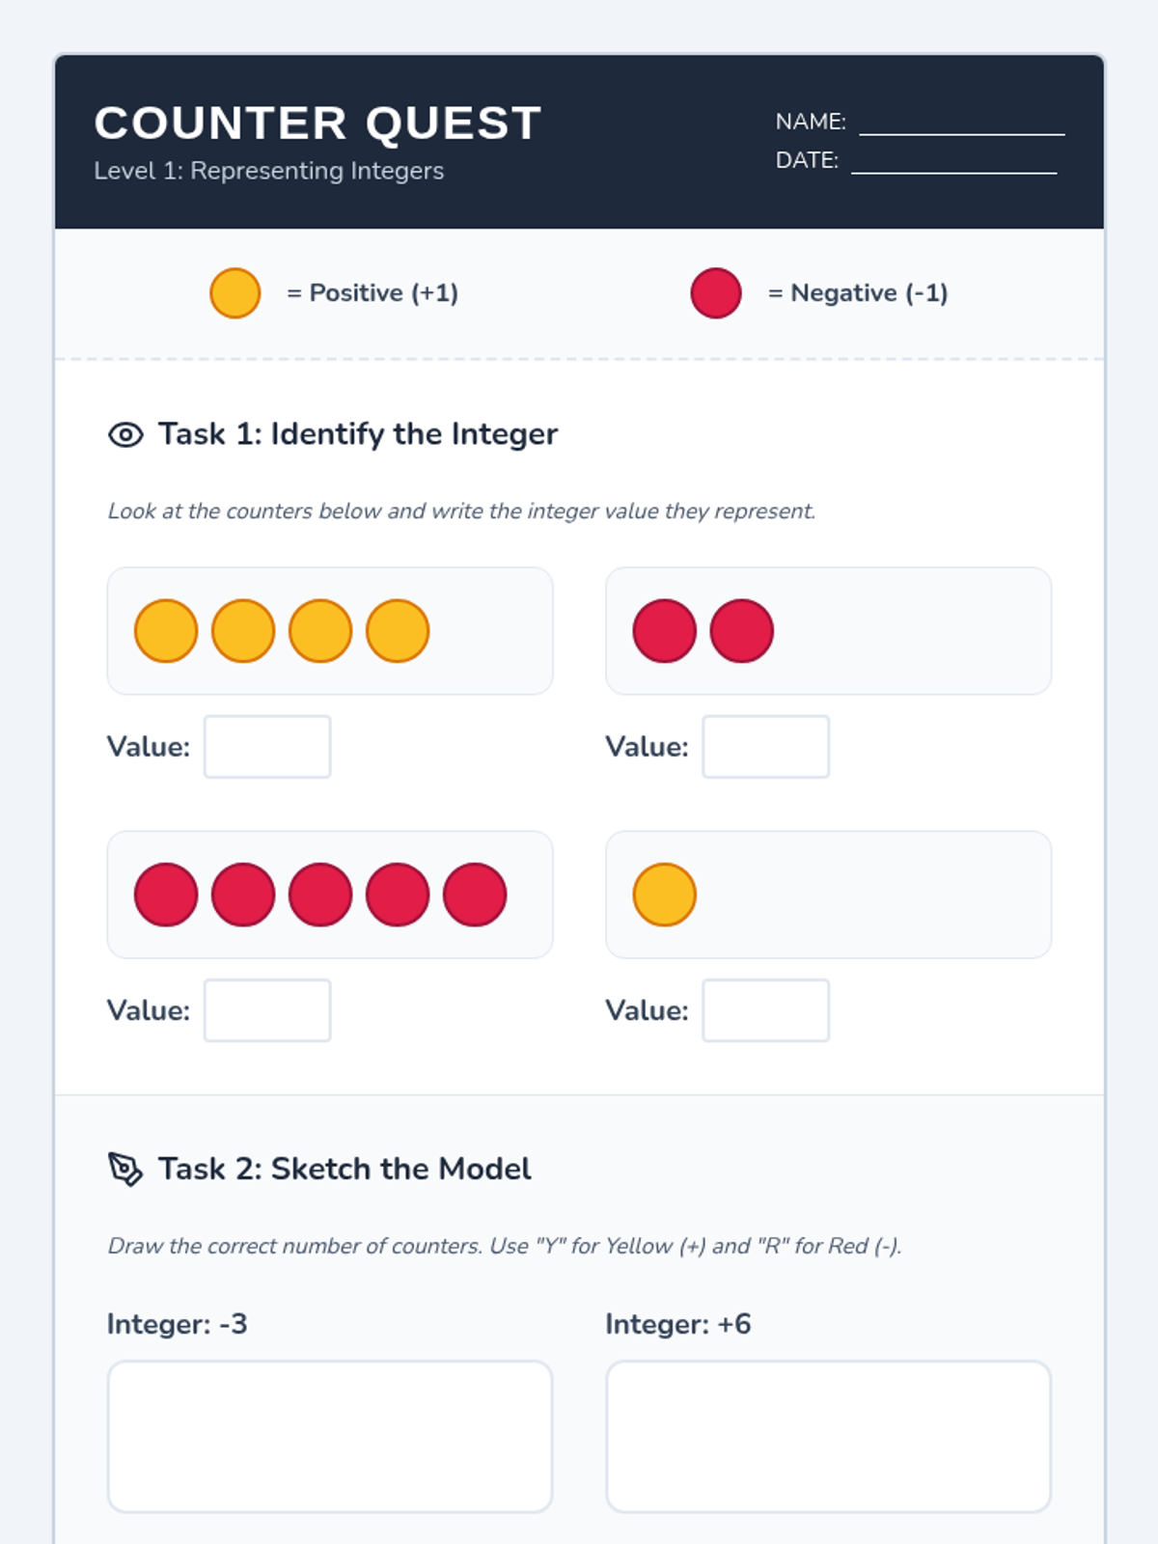
Task: Click the COUNTER QUEST title
Action: click(318, 124)
